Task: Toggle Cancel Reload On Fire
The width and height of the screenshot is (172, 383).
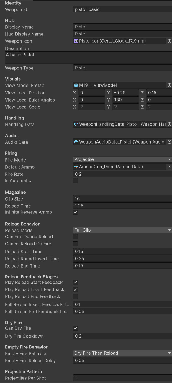Action: [x=76, y=244]
